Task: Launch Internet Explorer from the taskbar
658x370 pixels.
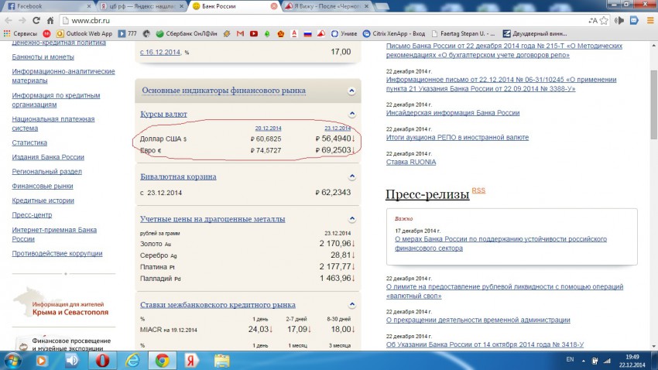Action: (132, 360)
